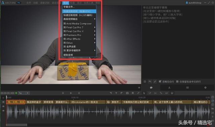
Task: Click the pencil icon under the subtitle draft
Action: click(x=155, y=82)
